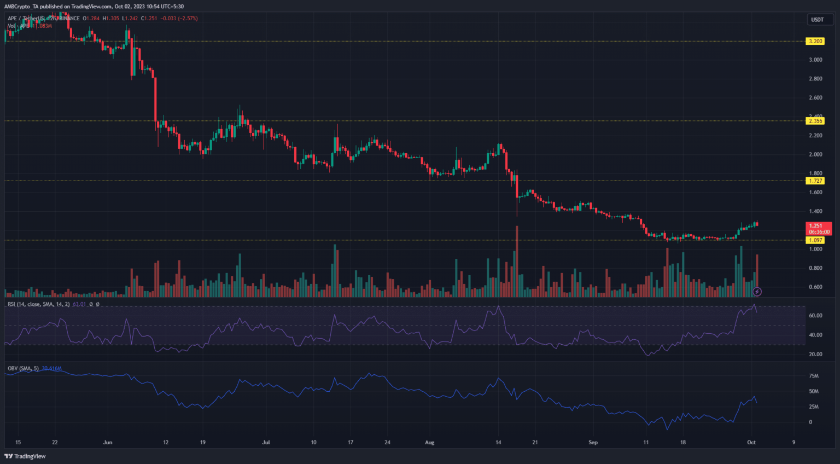
Task: Click the Sep date on time axis
Action: click(593, 442)
